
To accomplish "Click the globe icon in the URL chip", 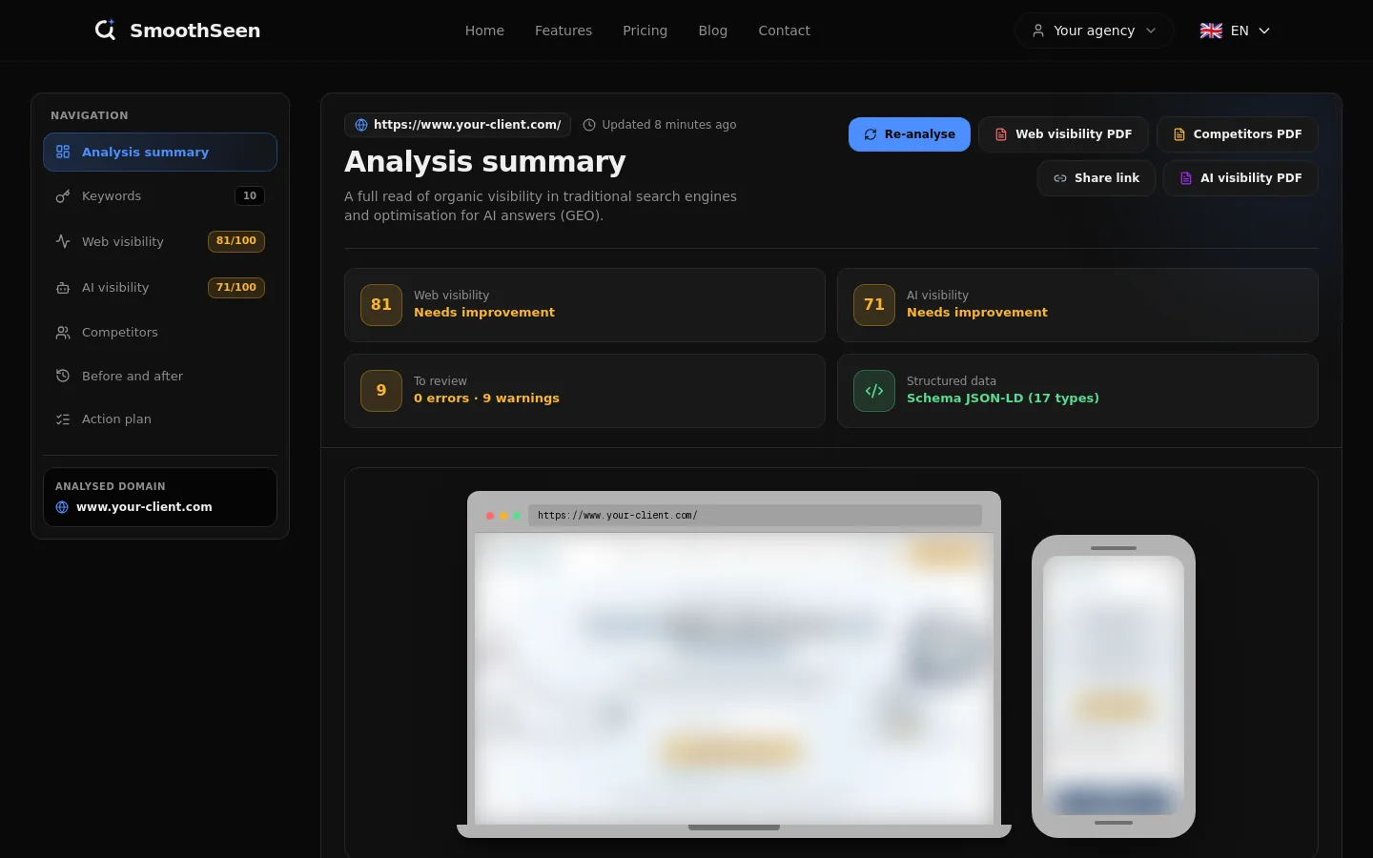I will [361, 125].
